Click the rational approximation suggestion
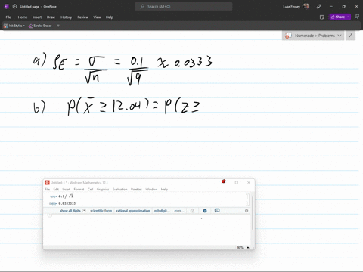The image size is (363, 272). point(133,211)
